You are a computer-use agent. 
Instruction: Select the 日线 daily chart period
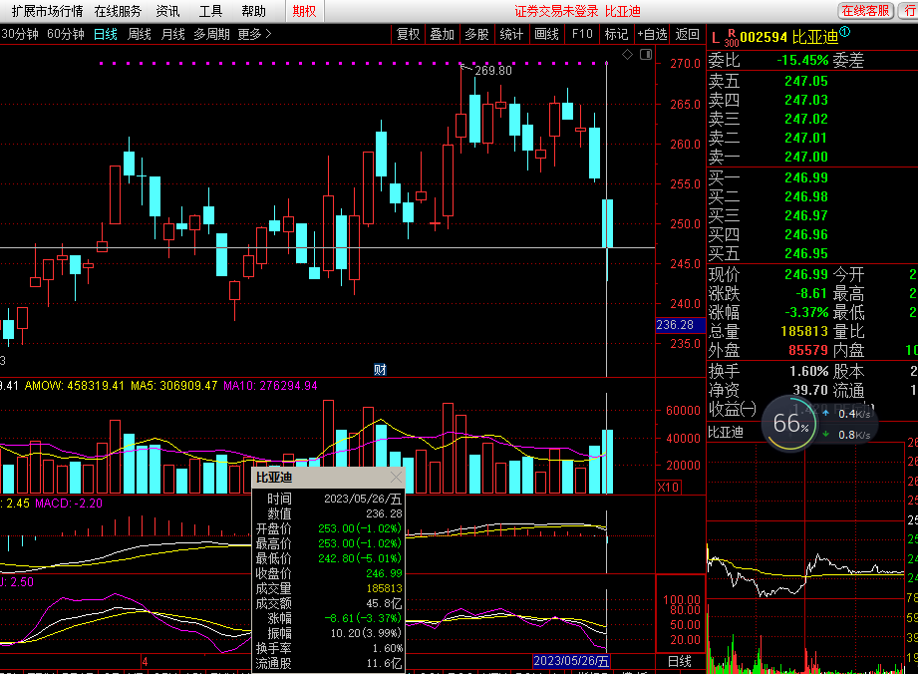[106, 35]
